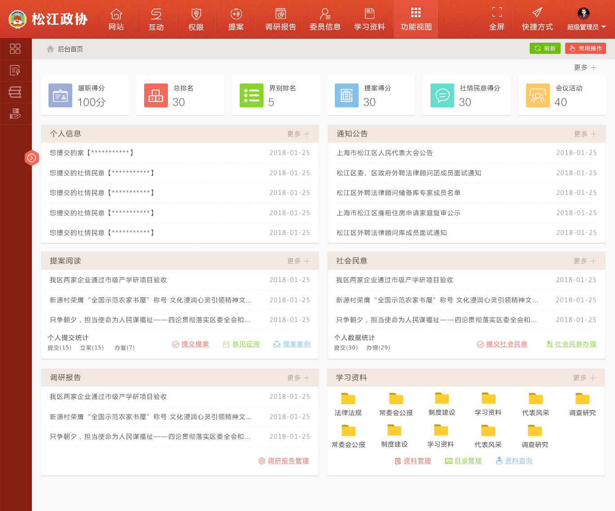
Task: Open the first-row 制度建设 folder
Action: (x=442, y=404)
